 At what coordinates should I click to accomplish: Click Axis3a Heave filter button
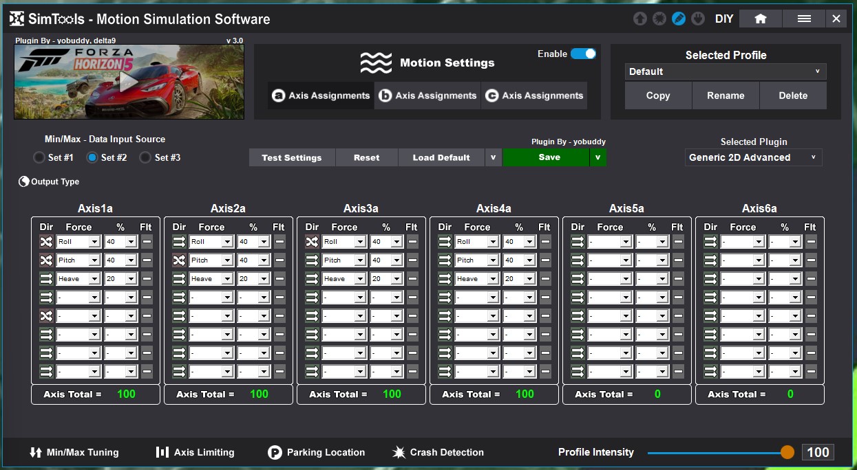[x=412, y=279]
